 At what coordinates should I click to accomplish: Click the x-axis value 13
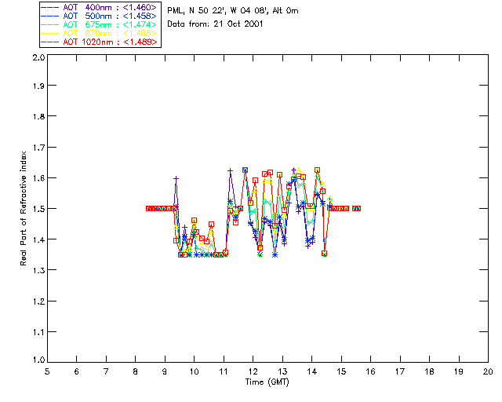click(282, 371)
